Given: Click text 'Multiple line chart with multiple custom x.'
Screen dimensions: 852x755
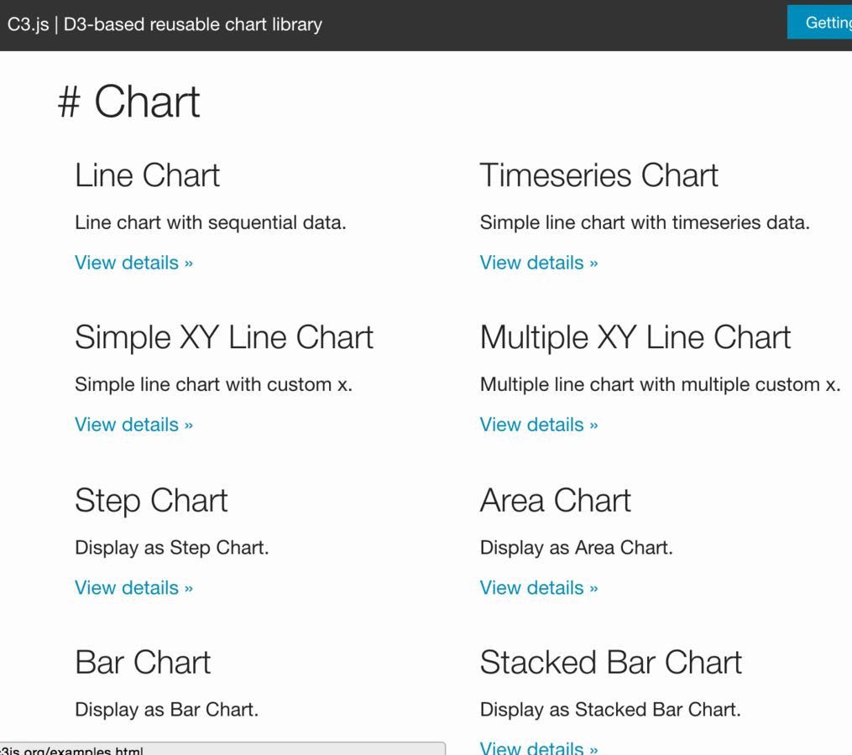Looking at the screenshot, I should pyautogui.click(x=660, y=384).
